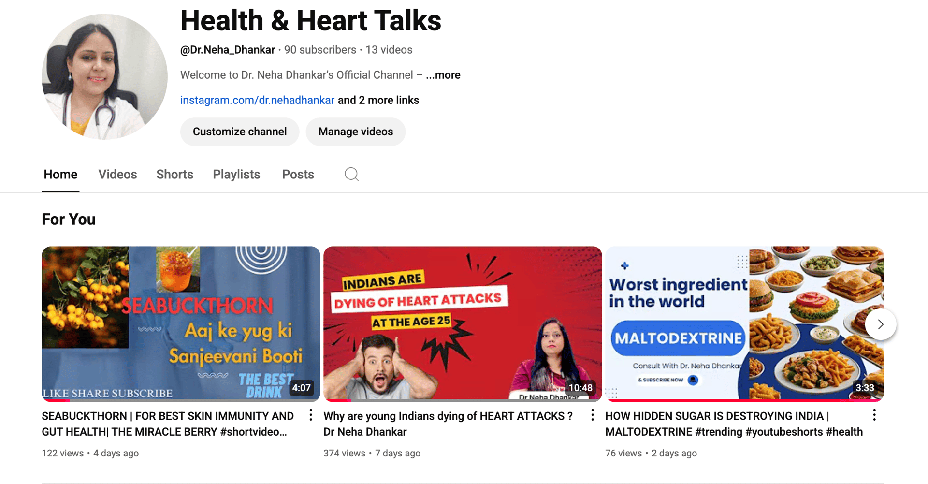This screenshot has width=928, height=484.
Task: Click the Customize channel button
Action: coord(240,132)
